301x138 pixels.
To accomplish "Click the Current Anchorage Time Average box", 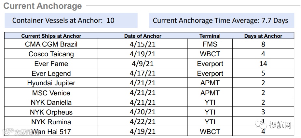I will click(x=222, y=21).
